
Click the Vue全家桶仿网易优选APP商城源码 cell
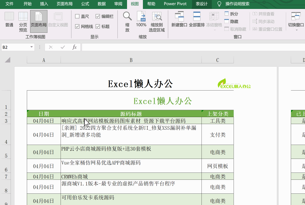tap(131, 166)
